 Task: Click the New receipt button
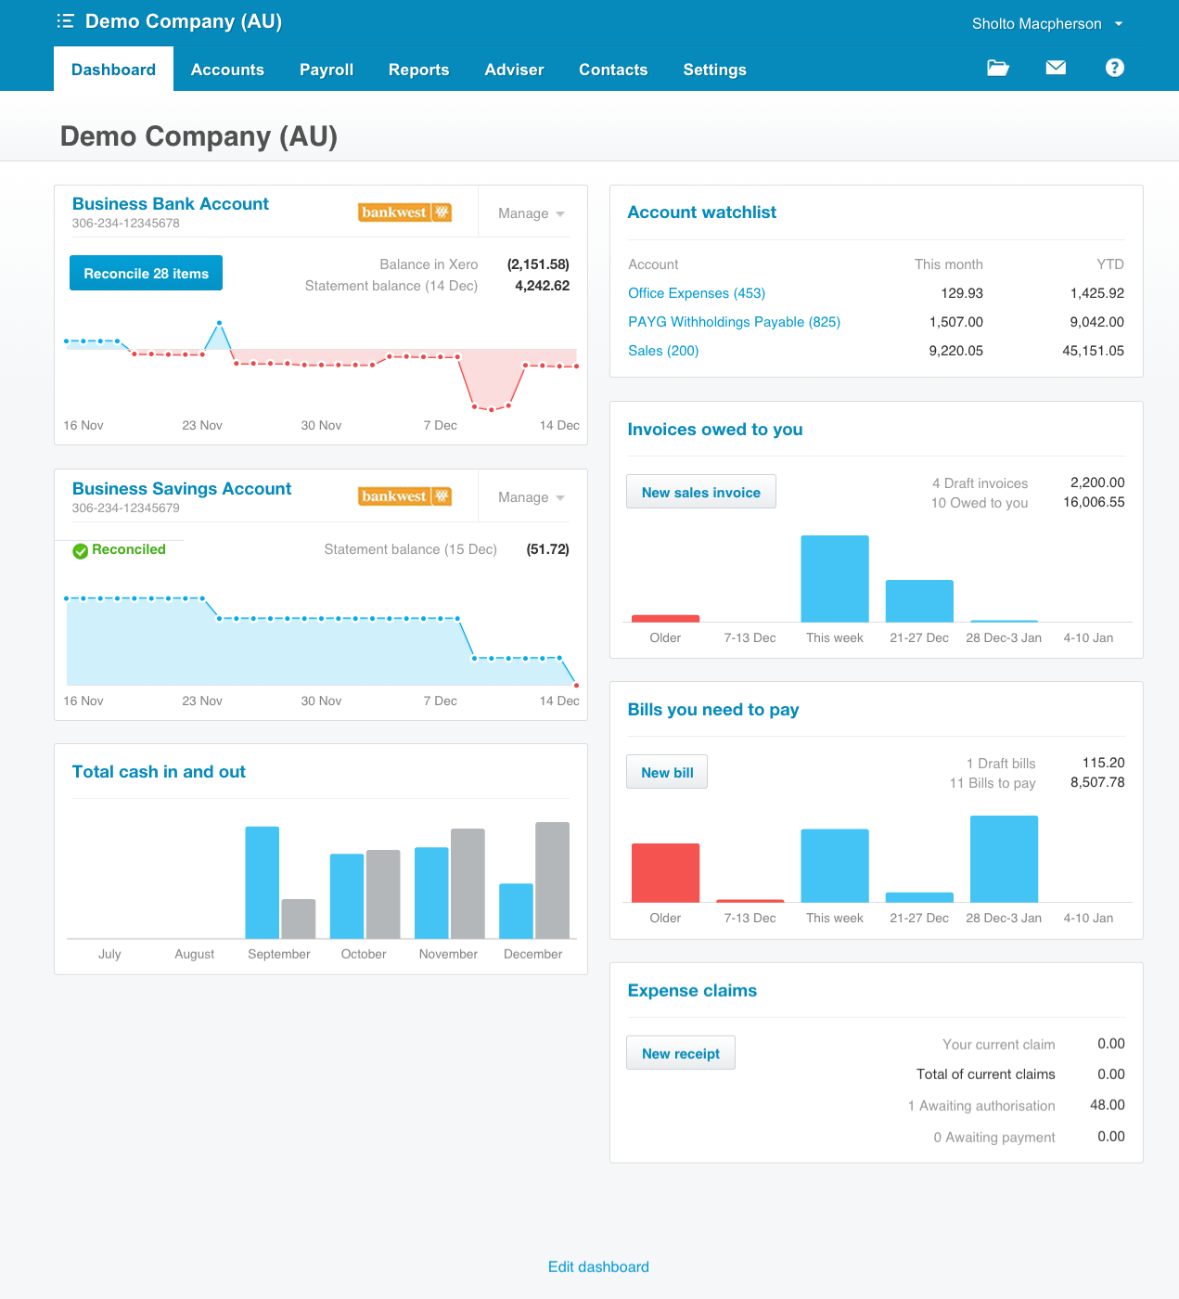coord(680,1053)
